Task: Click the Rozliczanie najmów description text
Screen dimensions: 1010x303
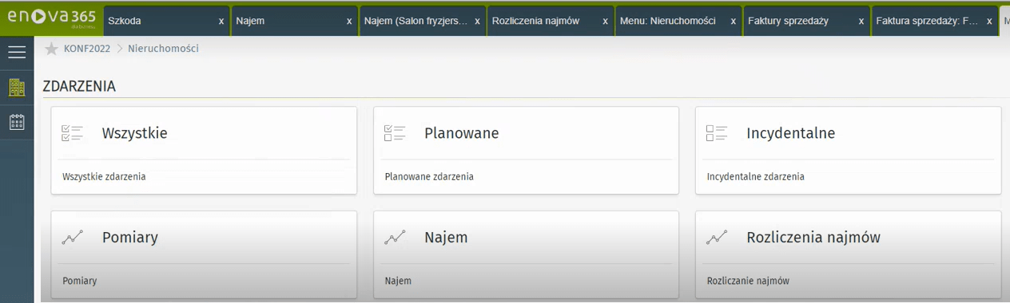Action: coord(748,281)
